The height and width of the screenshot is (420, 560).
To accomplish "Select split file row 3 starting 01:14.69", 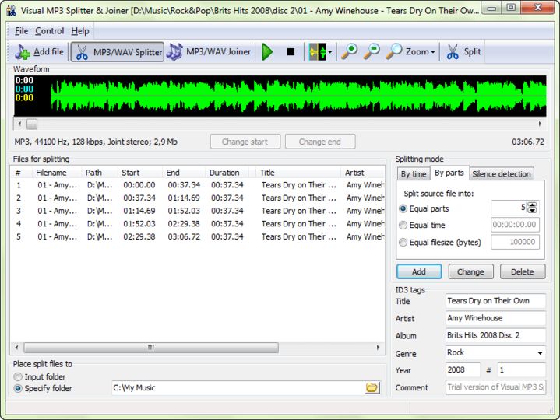I will coord(198,211).
